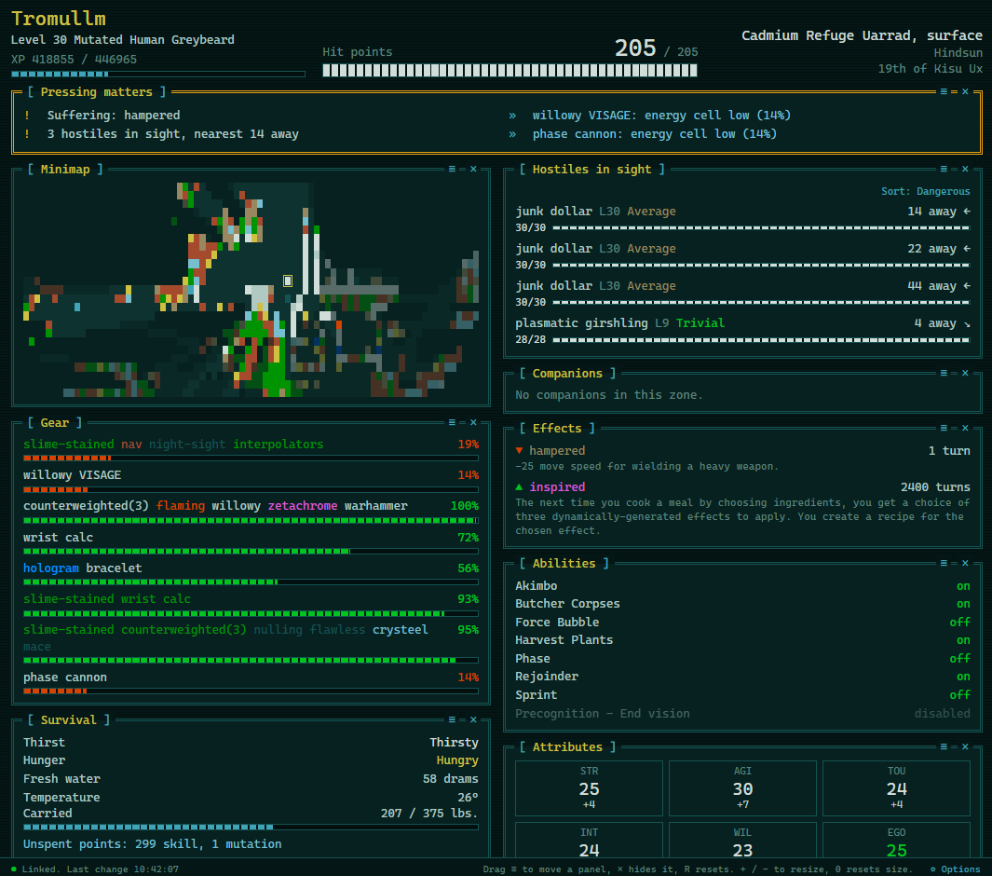Hide the Pressing matters panel

[965, 91]
